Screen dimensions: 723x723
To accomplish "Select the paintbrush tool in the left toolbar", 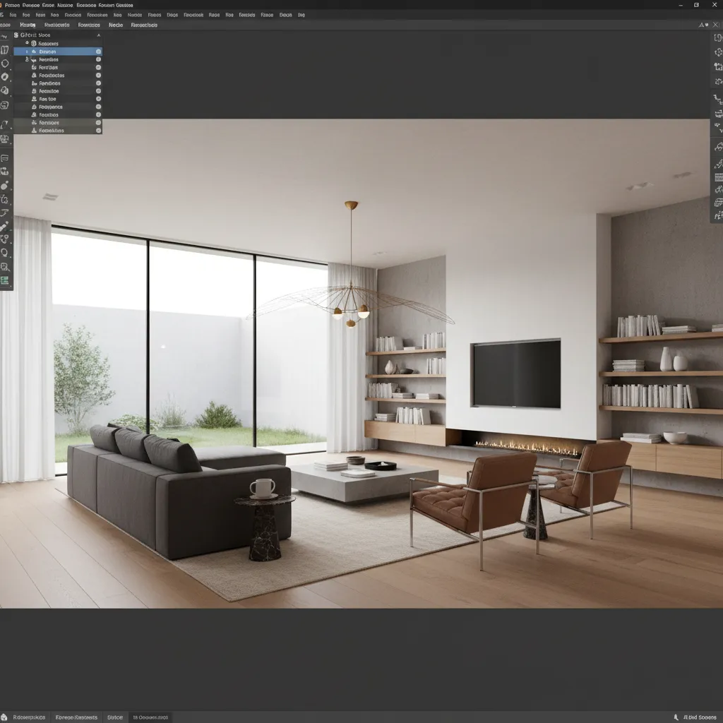I will 4,227.
